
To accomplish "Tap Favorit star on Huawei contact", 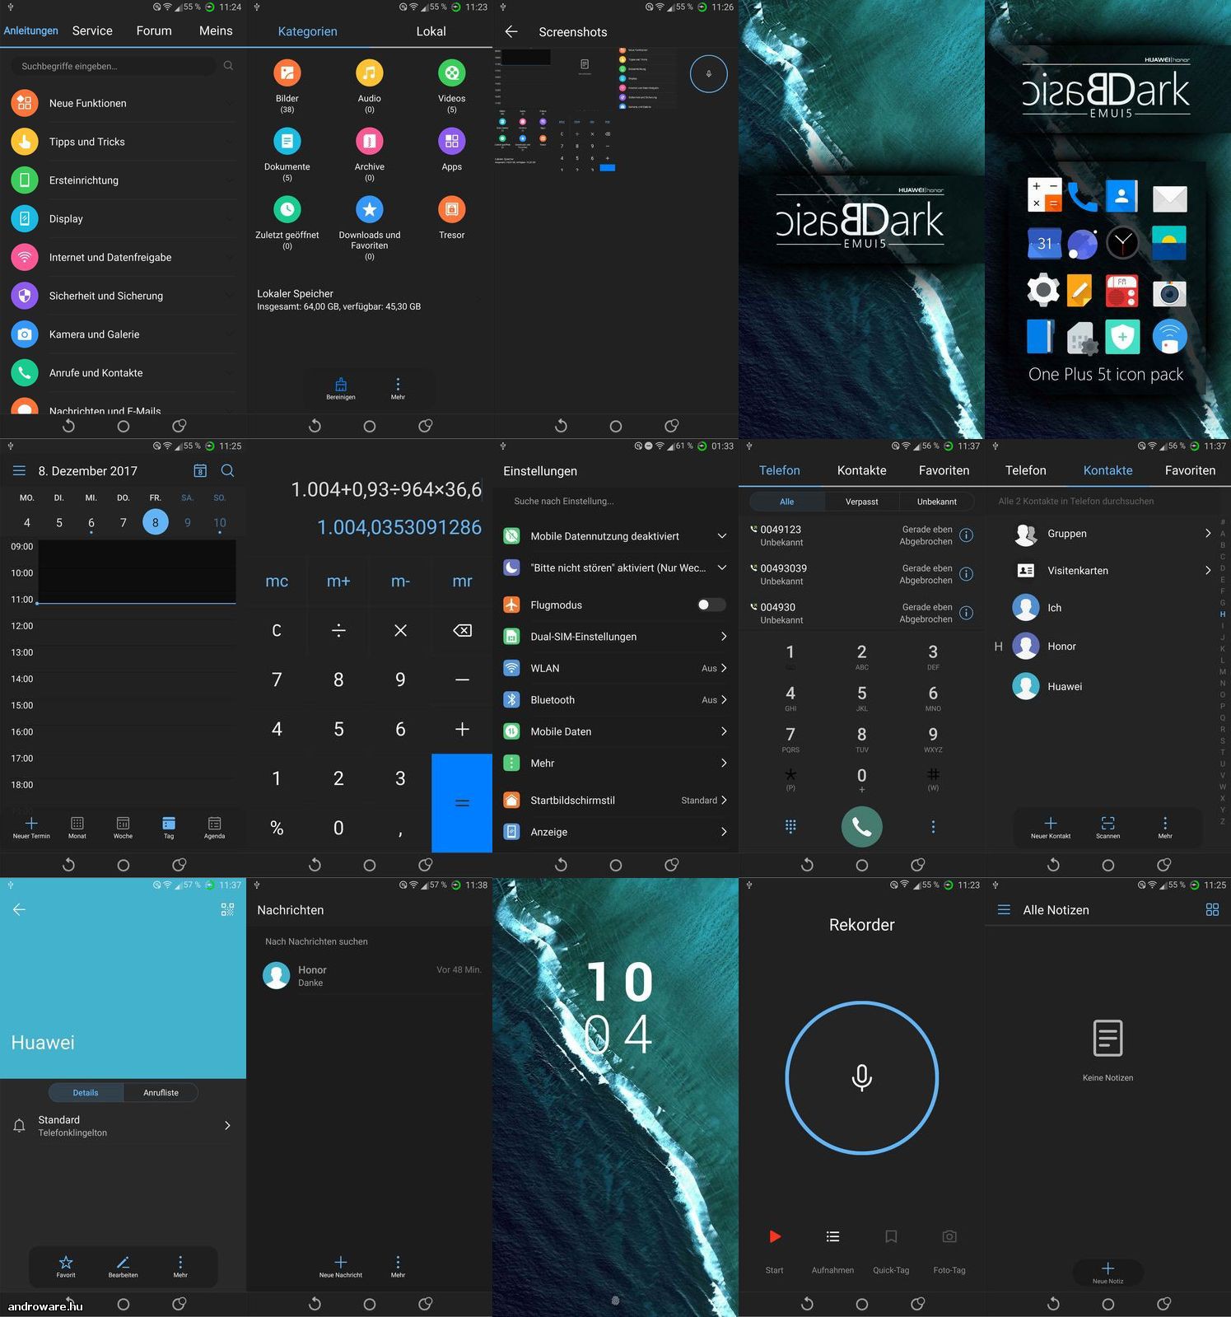I will pyautogui.click(x=66, y=1262).
